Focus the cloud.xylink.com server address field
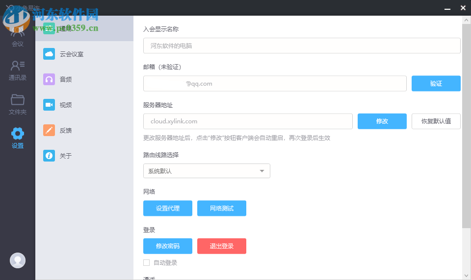The image size is (471, 280). click(248, 121)
